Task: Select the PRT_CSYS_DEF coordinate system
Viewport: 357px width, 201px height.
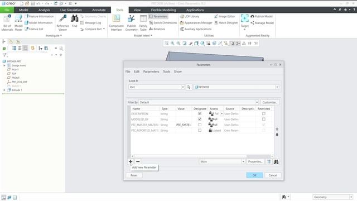Action: point(19,82)
